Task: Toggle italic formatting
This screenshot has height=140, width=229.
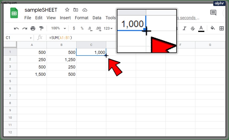Action: pyautogui.click(x=184, y=28)
